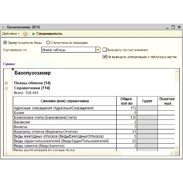The width and height of the screenshot is (183, 183).
Task: Select Виды задач пользователей row name
Action: 61,141
